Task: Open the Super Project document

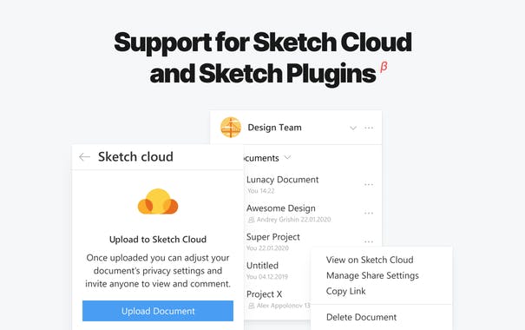Action: click(x=272, y=237)
